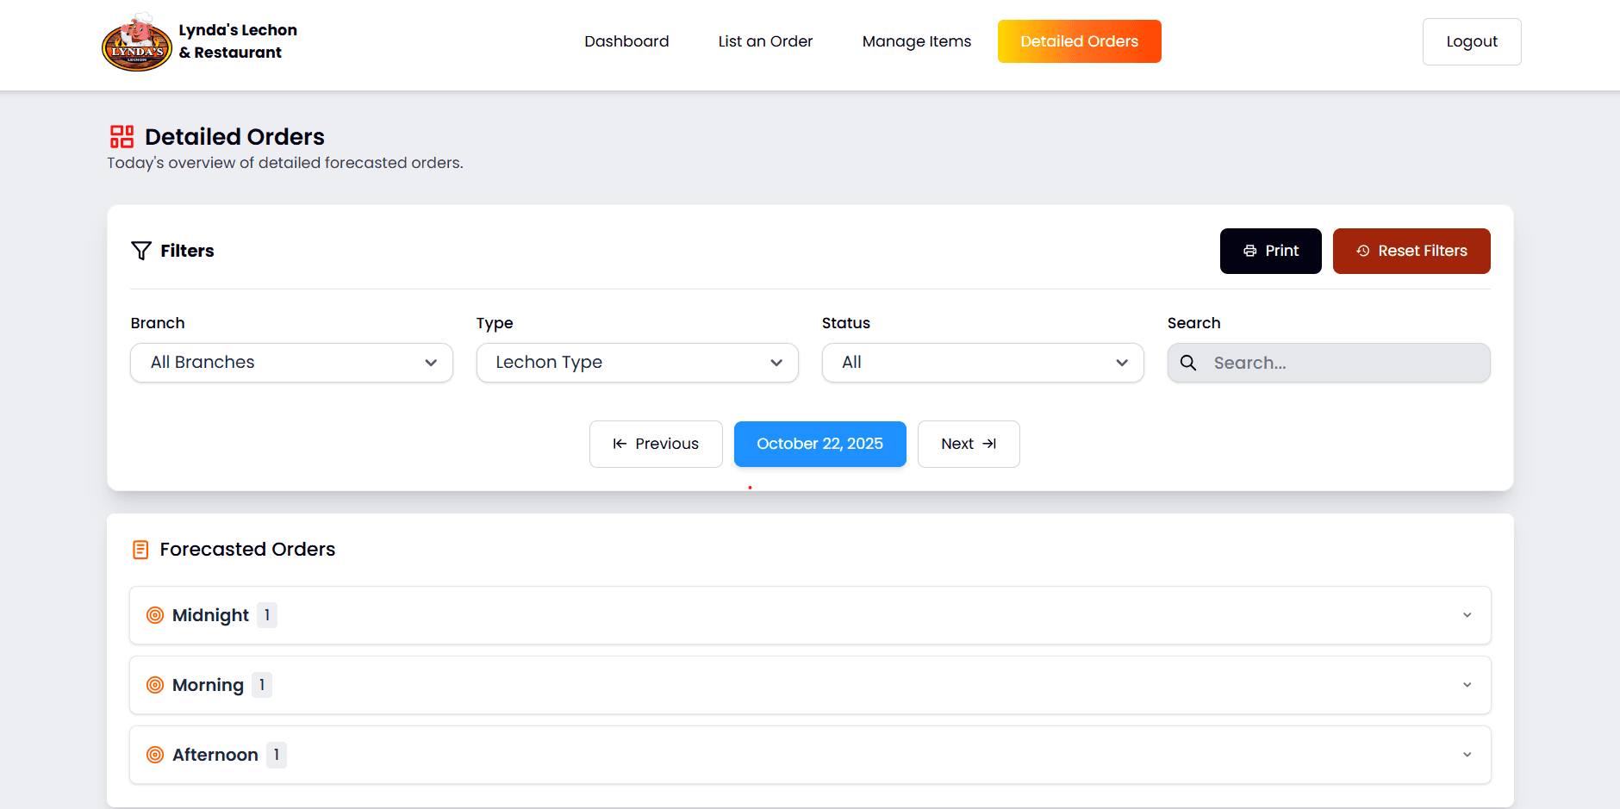Open the Lechon Type dropdown
The height and width of the screenshot is (809, 1620).
coord(637,363)
